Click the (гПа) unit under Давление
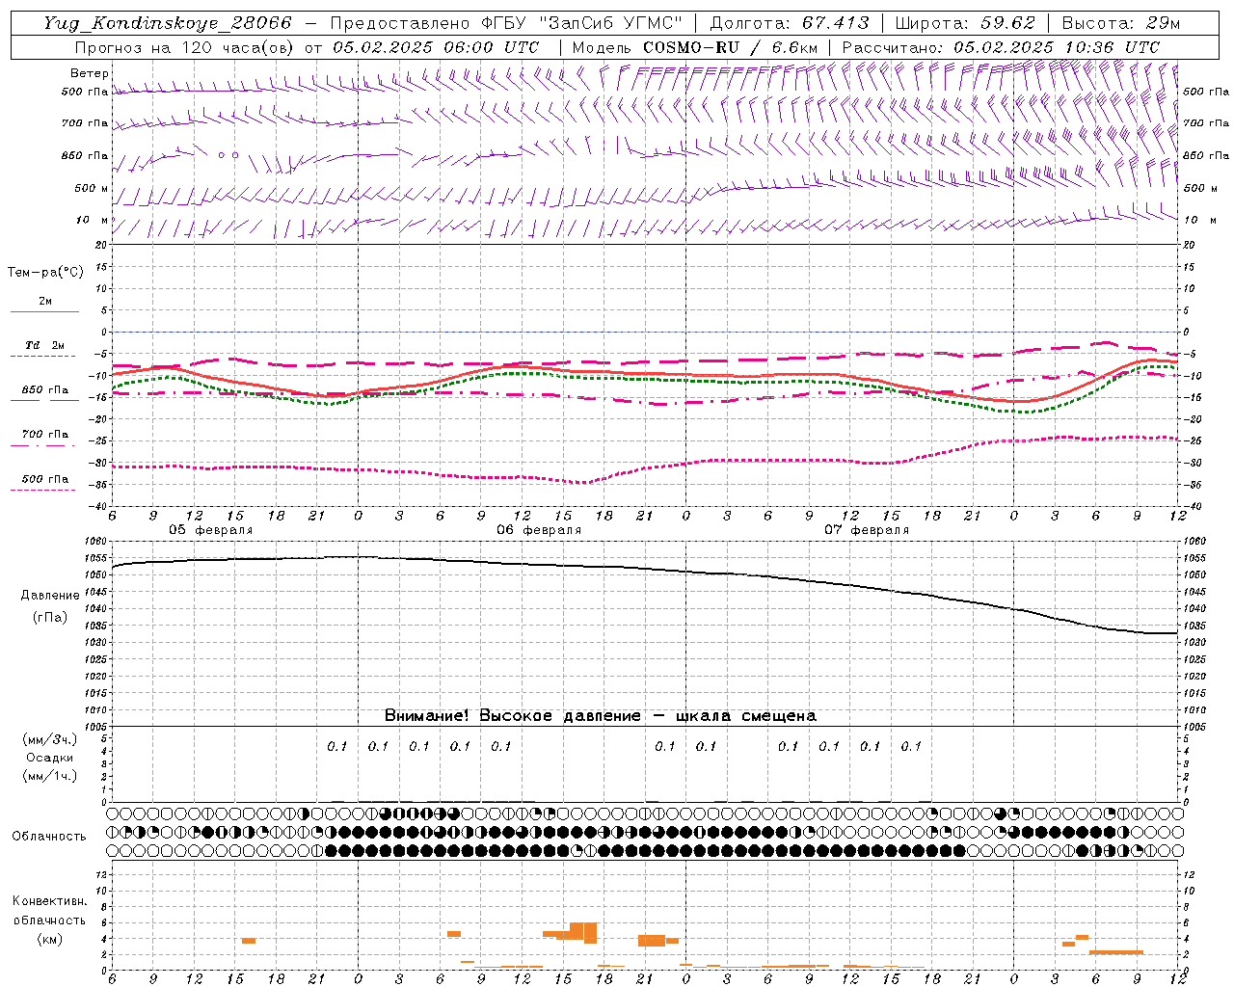The width and height of the screenshot is (1234, 987). click(50, 618)
